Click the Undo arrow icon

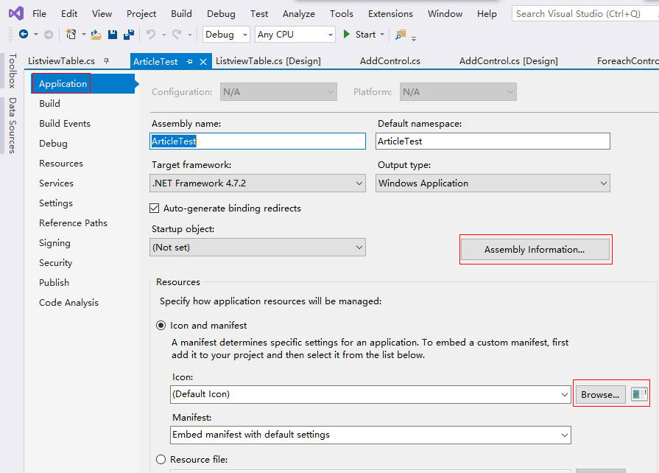(x=151, y=35)
